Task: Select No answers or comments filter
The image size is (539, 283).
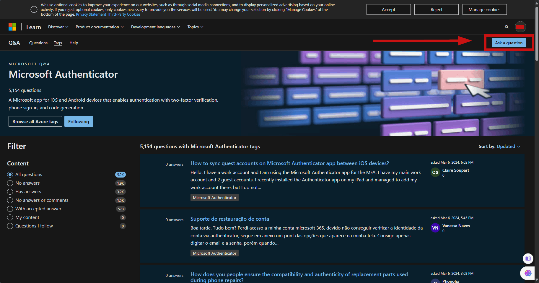Action: click(x=10, y=200)
